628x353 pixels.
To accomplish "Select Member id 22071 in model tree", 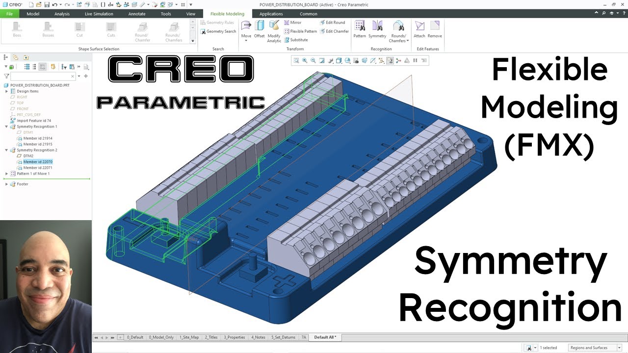I will [x=38, y=168].
